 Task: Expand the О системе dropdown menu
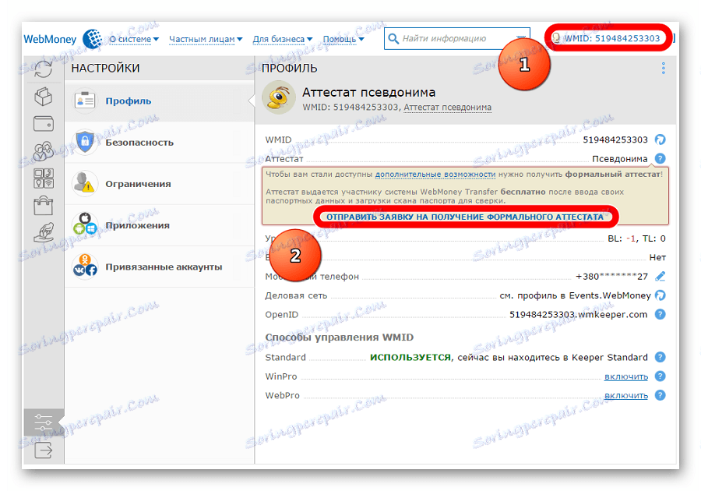click(134, 39)
